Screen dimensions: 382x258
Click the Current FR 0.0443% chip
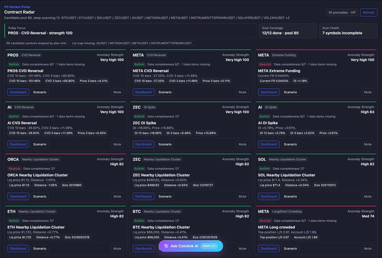pos(274,81)
